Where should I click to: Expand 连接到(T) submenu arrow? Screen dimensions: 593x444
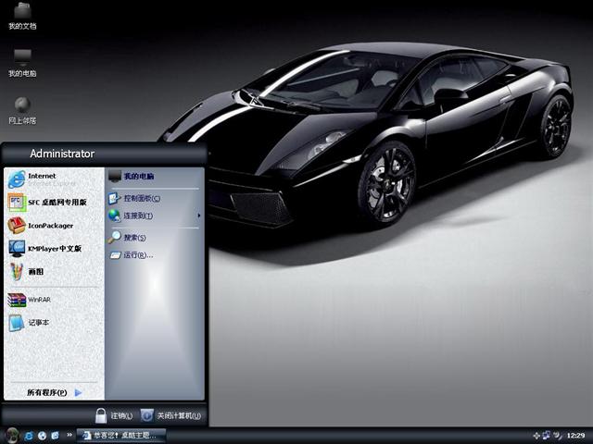(198, 216)
